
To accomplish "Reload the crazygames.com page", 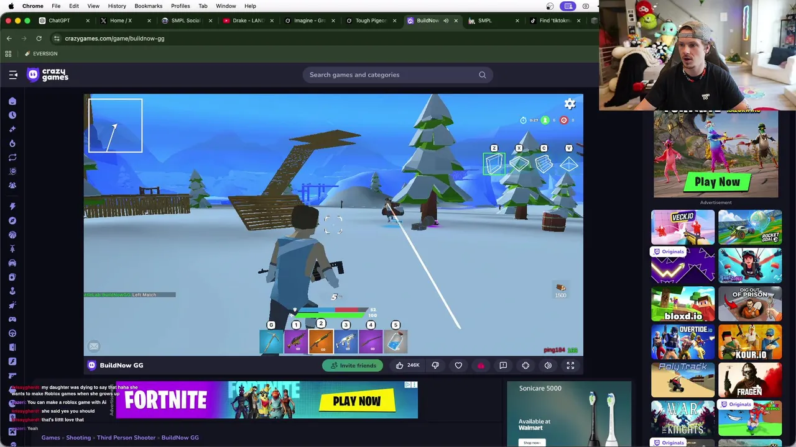I will pyautogui.click(x=39, y=38).
